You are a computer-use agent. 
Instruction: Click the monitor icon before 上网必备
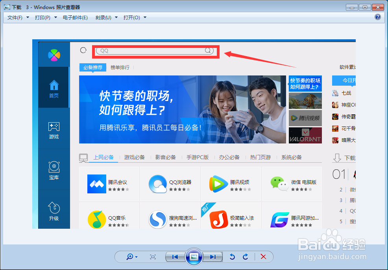83,158
